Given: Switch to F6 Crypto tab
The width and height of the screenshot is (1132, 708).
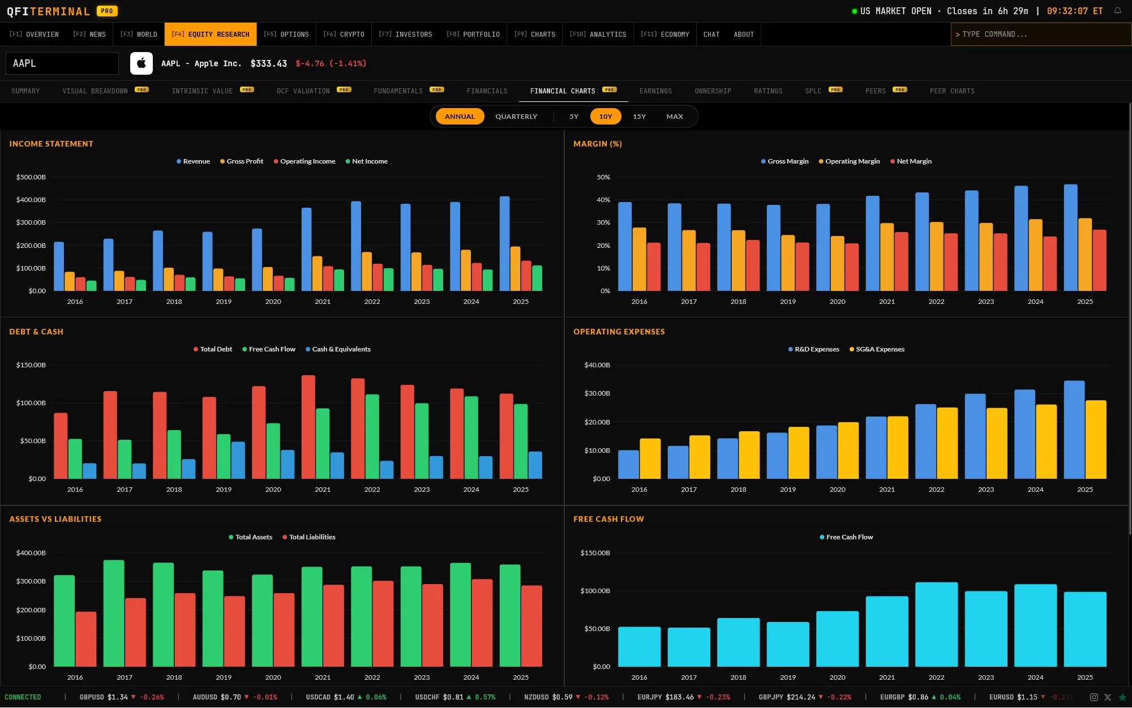Looking at the screenshot, I should (344, 35).
